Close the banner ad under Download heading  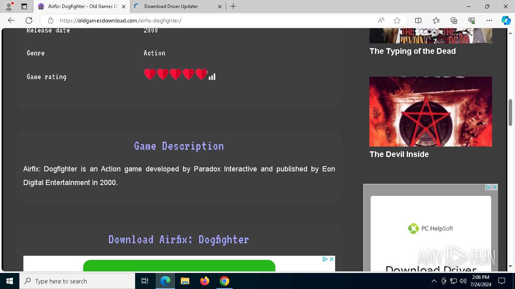332,259
